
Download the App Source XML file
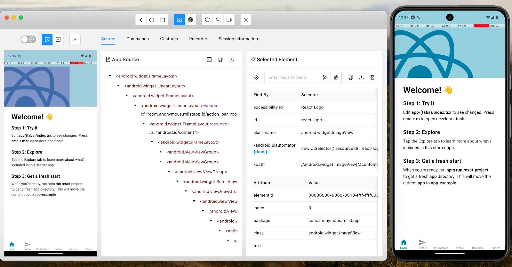232,60
